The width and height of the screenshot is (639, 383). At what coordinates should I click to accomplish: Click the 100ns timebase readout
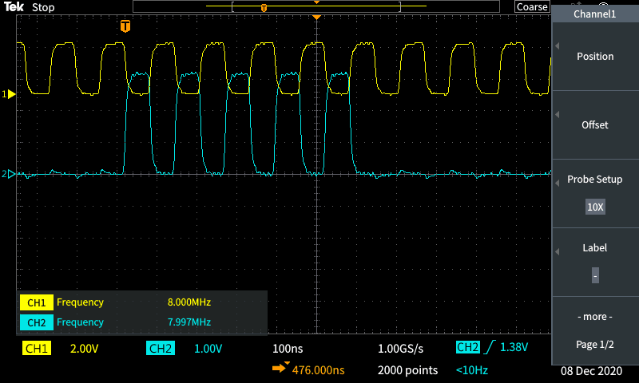pos(288,349)
